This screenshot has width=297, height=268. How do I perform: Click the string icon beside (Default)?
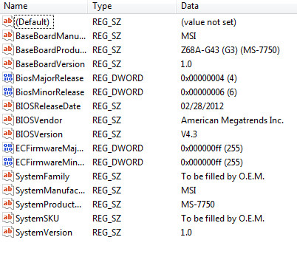7,21
